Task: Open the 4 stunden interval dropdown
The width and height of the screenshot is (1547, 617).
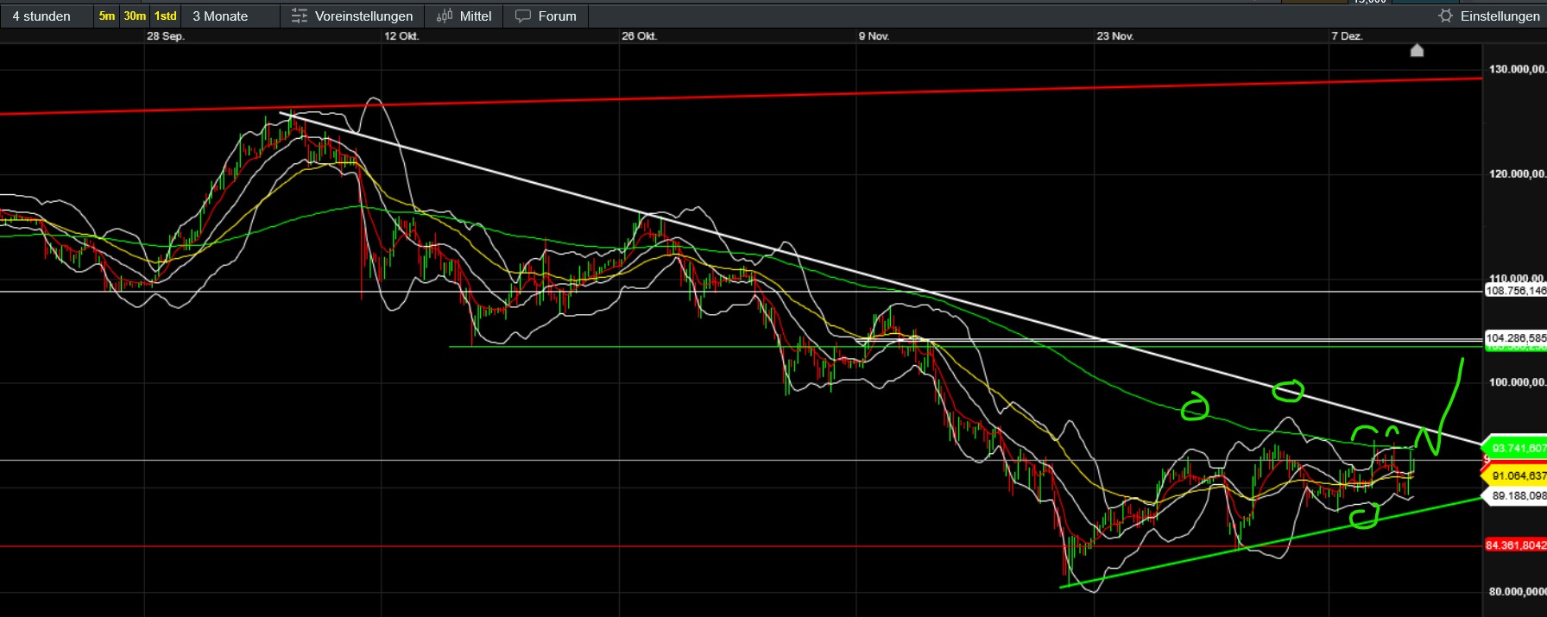Action: (41, 16)
